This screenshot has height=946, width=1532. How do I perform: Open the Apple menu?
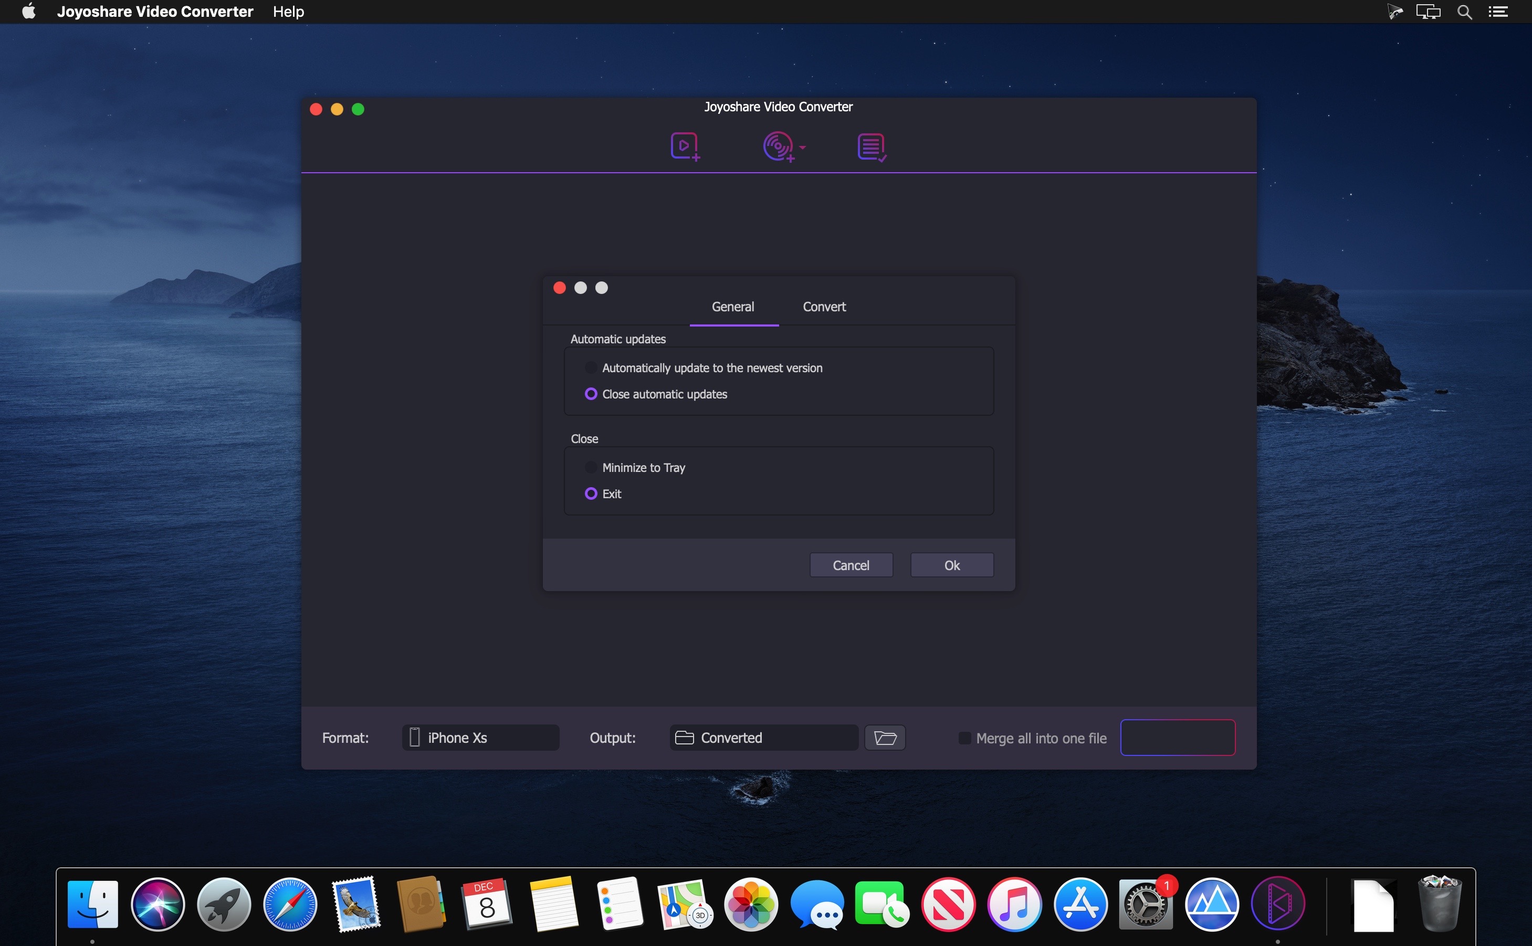pyautogui.click(x=28, y=11)
